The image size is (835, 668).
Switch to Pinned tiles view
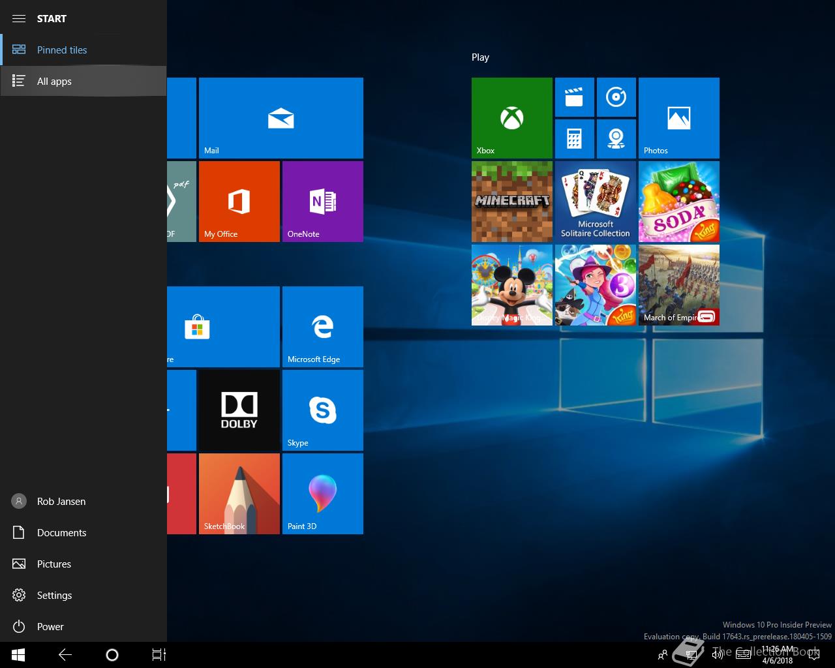coord(83,50)
